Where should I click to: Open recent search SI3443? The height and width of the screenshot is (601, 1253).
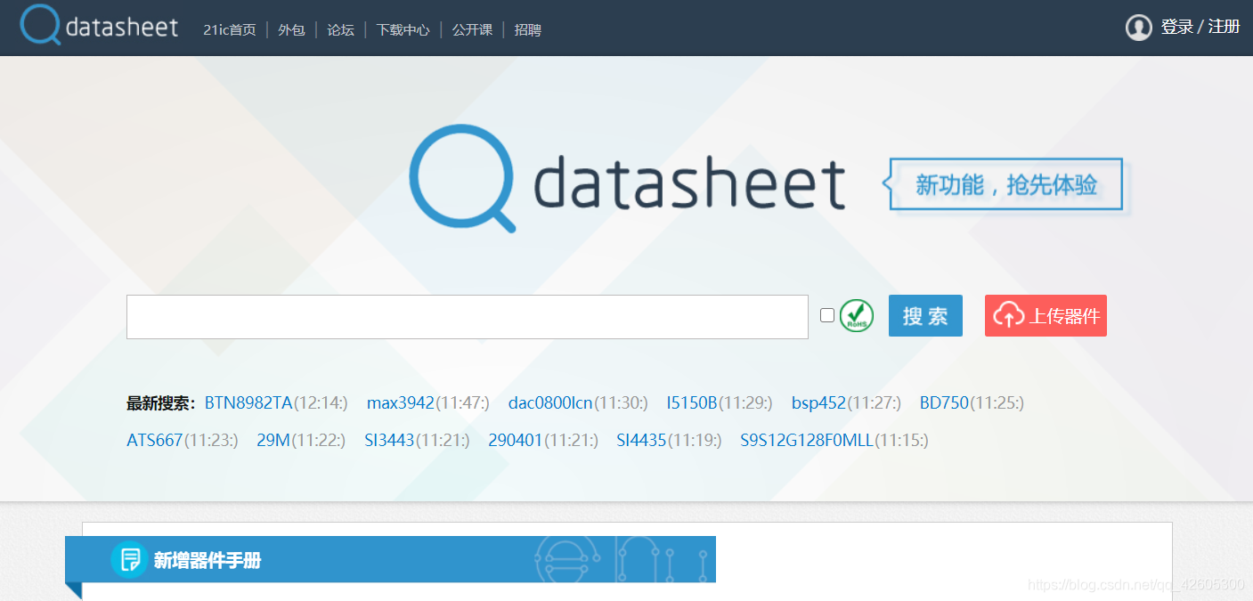(389, 441)
